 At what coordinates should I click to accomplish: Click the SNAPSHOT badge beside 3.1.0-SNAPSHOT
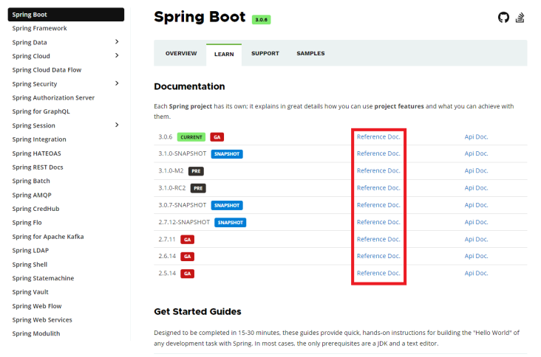click(x=227, y=154)
